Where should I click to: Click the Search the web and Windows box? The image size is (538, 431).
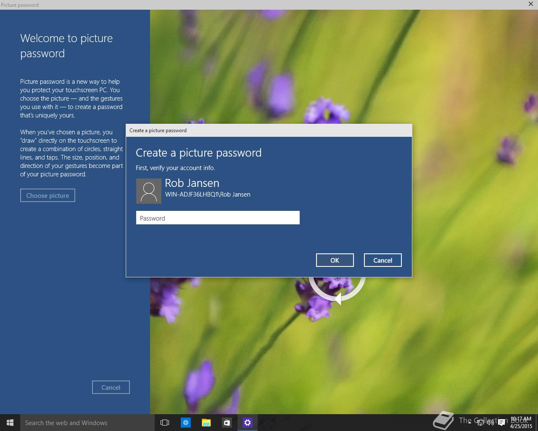[x=87, y=423]
